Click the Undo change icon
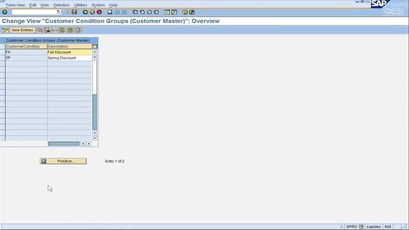This screenshot has width=409, height=230. tap(55, 30)
